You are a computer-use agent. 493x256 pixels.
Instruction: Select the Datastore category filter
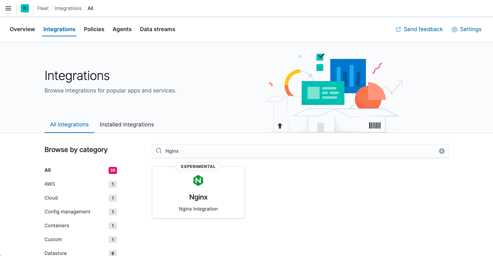[x=55, y=253]
